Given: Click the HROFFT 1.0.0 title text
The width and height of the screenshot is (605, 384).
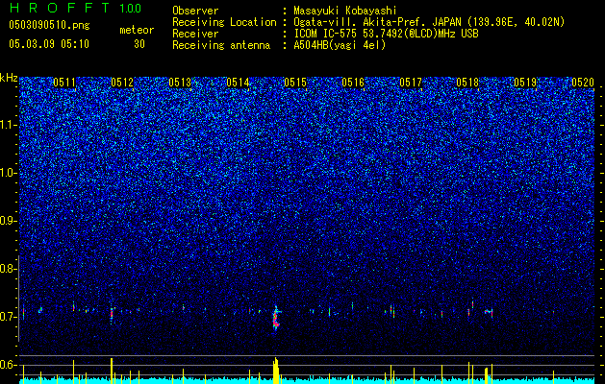Looking at the screenshot, I should pyautogui.click(x=75, y=8).
